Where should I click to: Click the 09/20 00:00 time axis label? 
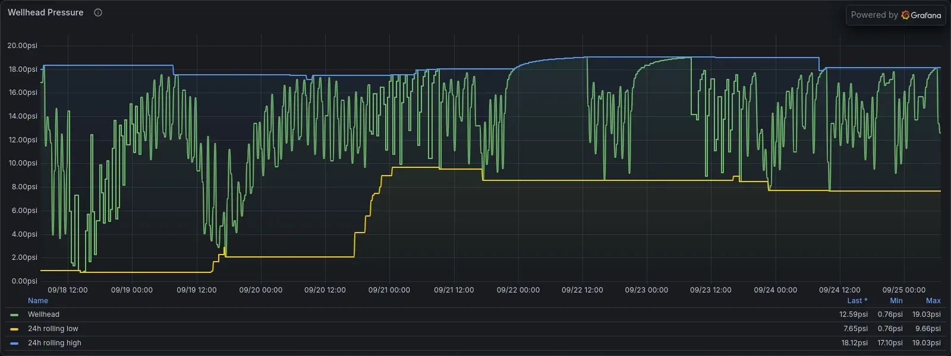pyautogui.click(x=261, y=290)
